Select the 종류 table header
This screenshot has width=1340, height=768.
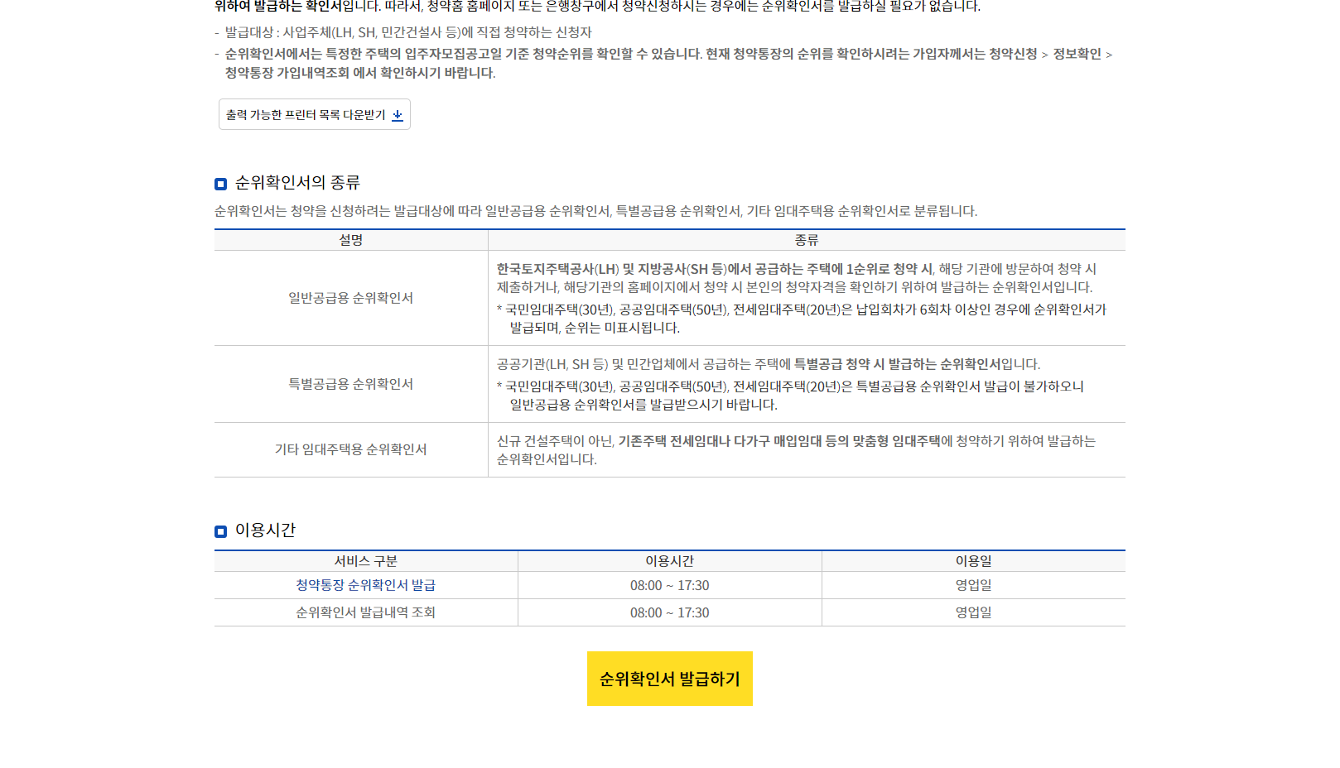[806, 240]
